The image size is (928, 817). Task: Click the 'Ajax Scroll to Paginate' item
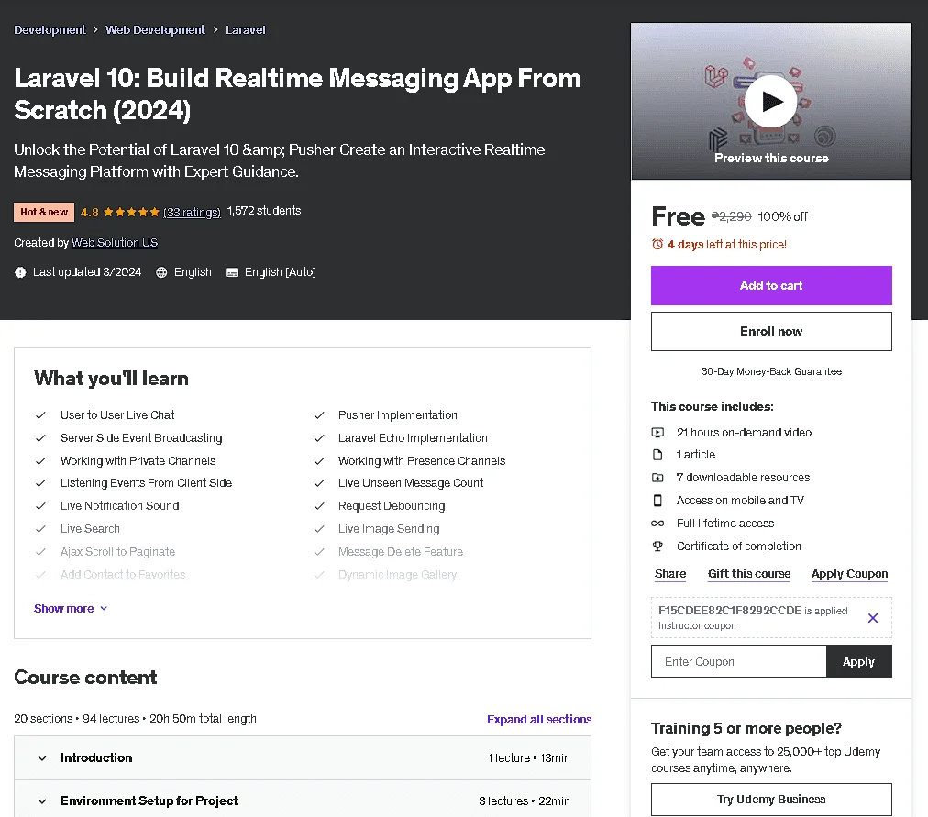[117, 552]
